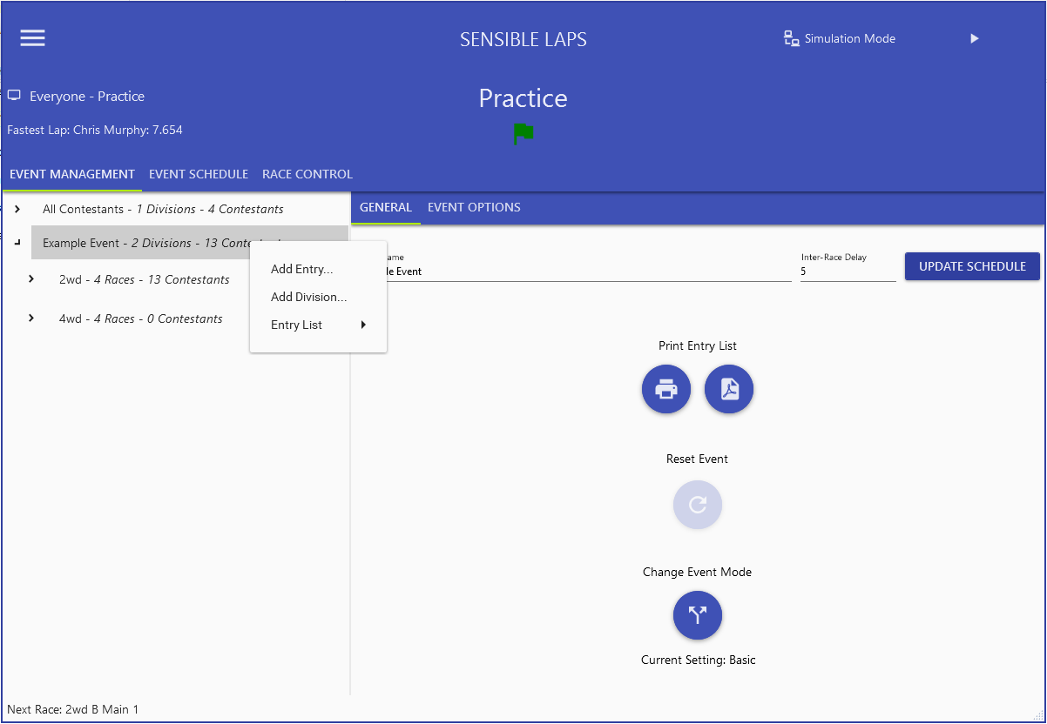This screenshot has width=1047, height=724.
Task: Expand the All Contestants tree node
Action: pos(17,209)
